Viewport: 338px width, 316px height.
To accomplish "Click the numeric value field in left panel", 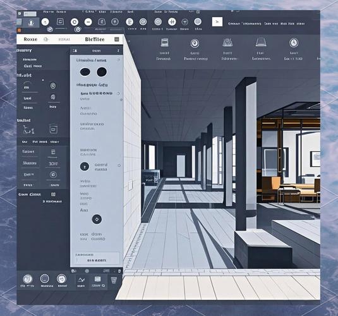I will click(x=53, y=164).
